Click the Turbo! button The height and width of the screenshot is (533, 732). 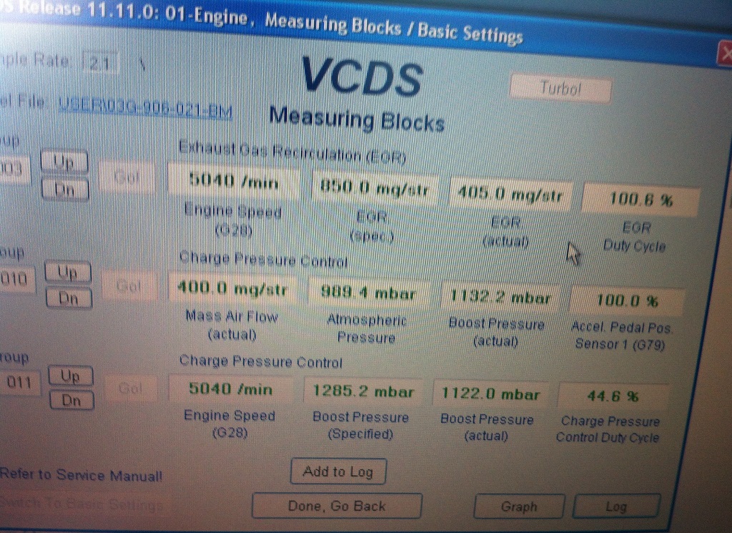coord(560,88)
